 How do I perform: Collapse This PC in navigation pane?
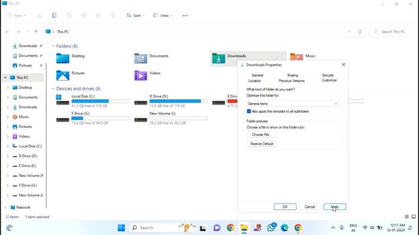pyautogui.click(x=5, y=78)
